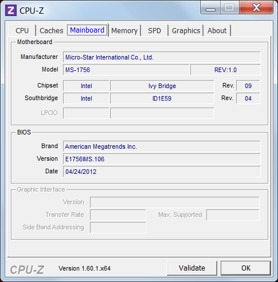Screen dimensions: 278x282
Task: Click the BIOS Date 04/24/2012 field
Action: click(162, 172)
